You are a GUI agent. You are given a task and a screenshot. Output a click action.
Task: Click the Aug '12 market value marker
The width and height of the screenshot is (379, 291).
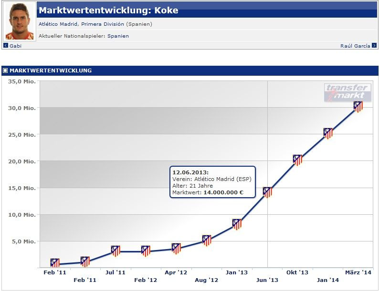(206, 240)
